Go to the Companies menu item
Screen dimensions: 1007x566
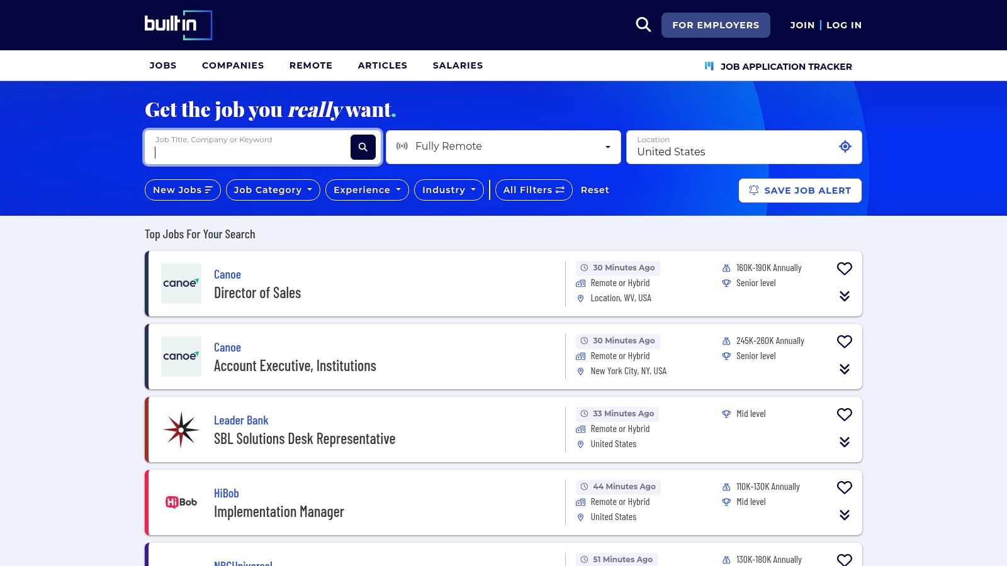click(233, 65)
